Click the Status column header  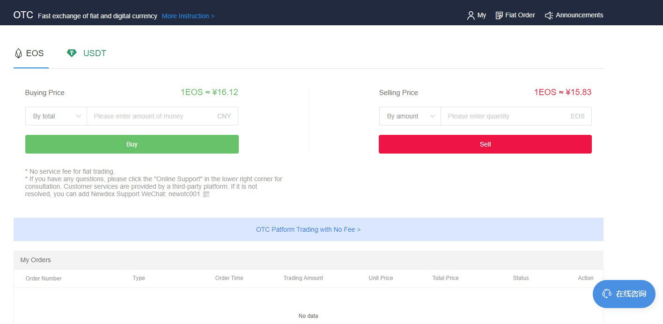(521, 278)
